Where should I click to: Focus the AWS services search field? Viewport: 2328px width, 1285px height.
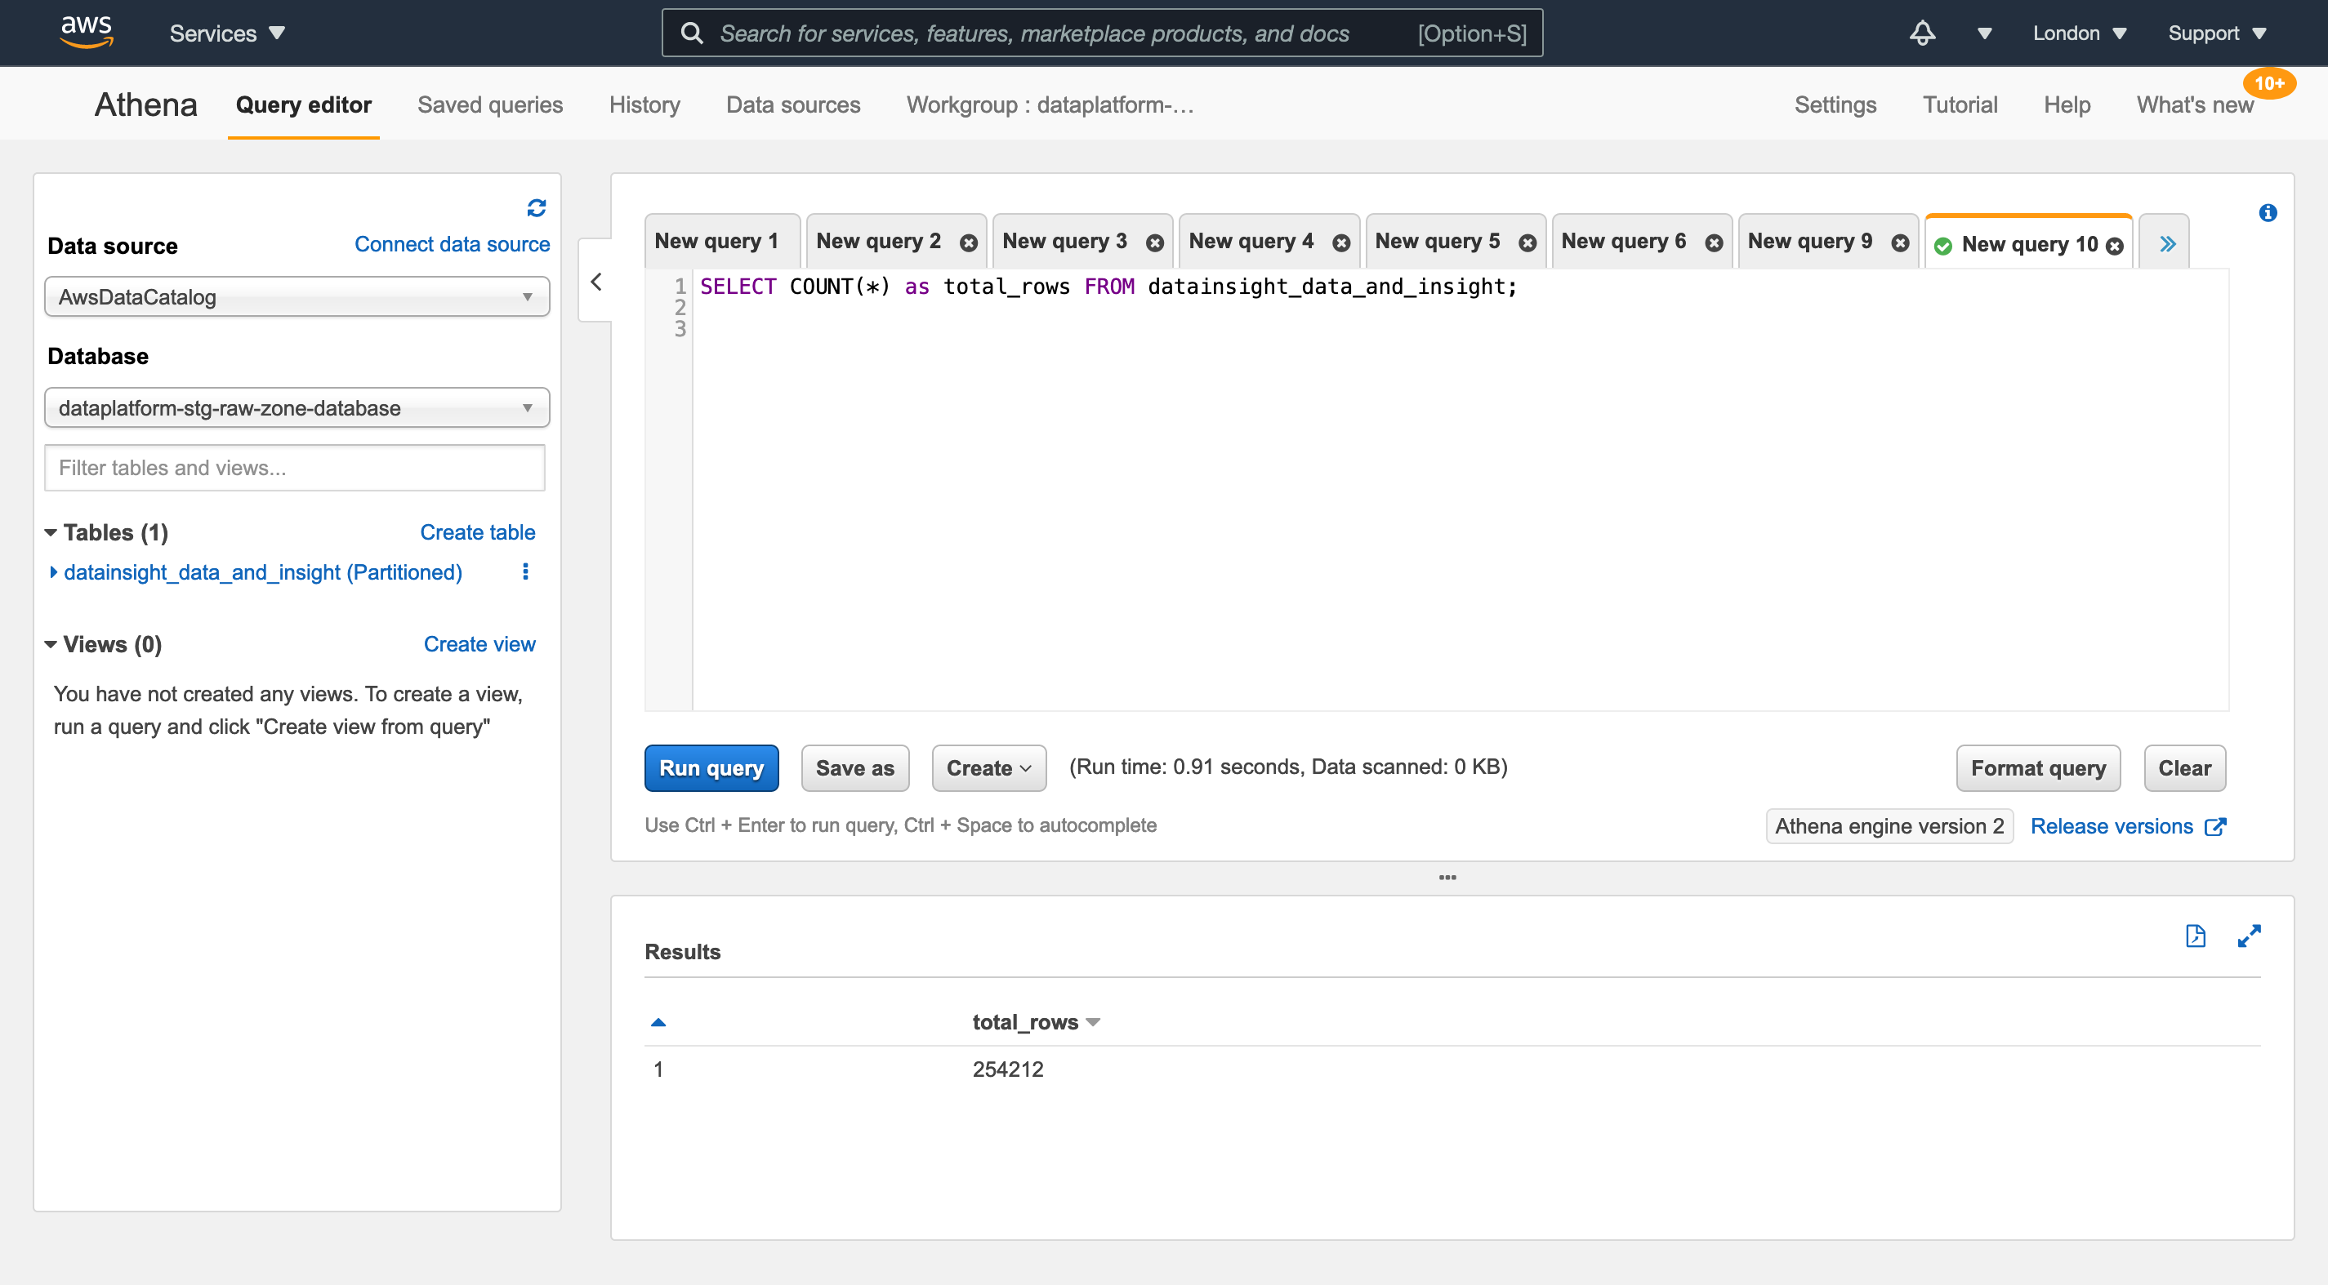coord(1102,33)
